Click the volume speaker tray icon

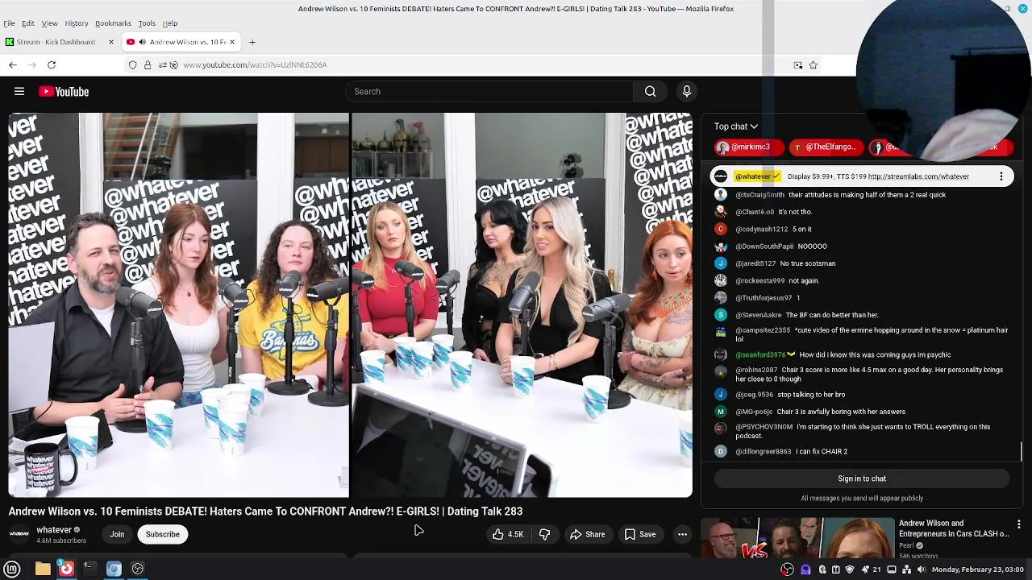pyautogui.click(x=922, y=570)
